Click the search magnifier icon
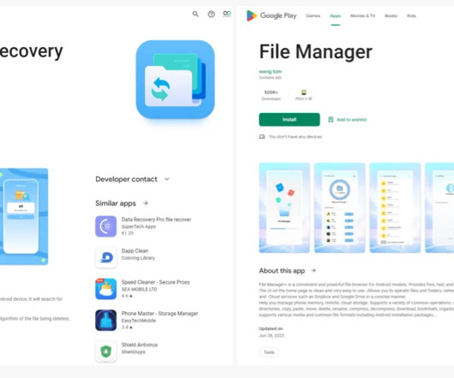This screenshot has width=454, height=378. 195,14
